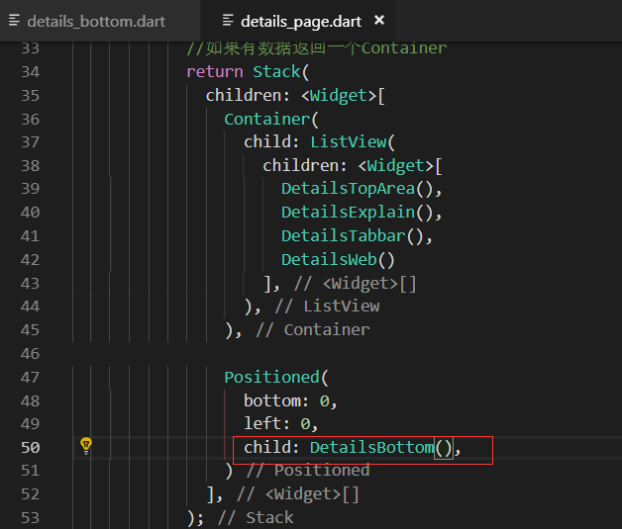This screenshot has width=622, height=529.
Task: Place cursor on DetailsBottom widget name
Action: point(372,448)
